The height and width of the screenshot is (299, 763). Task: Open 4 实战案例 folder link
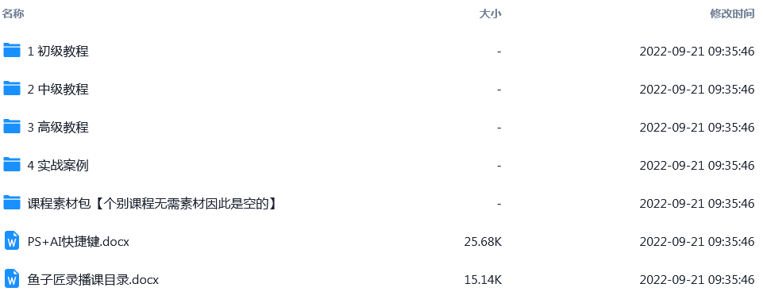pos(58,165)
